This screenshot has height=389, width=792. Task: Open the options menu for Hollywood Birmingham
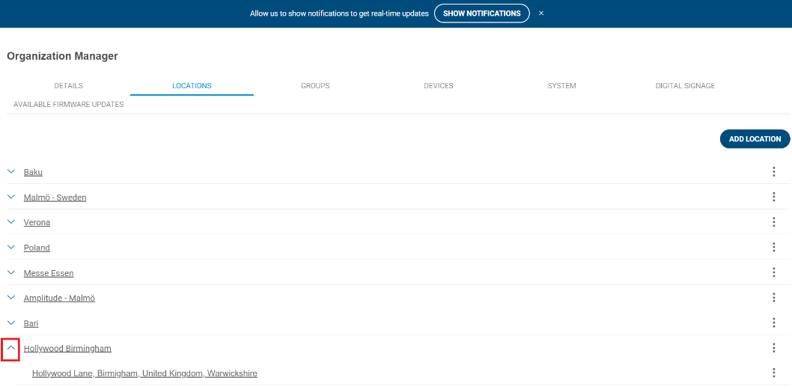[x=773, y=349]
